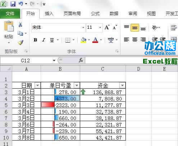Open the 单日亏盈 column filter dropdown
Screen dimensions: 178x146
pos(77,85)
